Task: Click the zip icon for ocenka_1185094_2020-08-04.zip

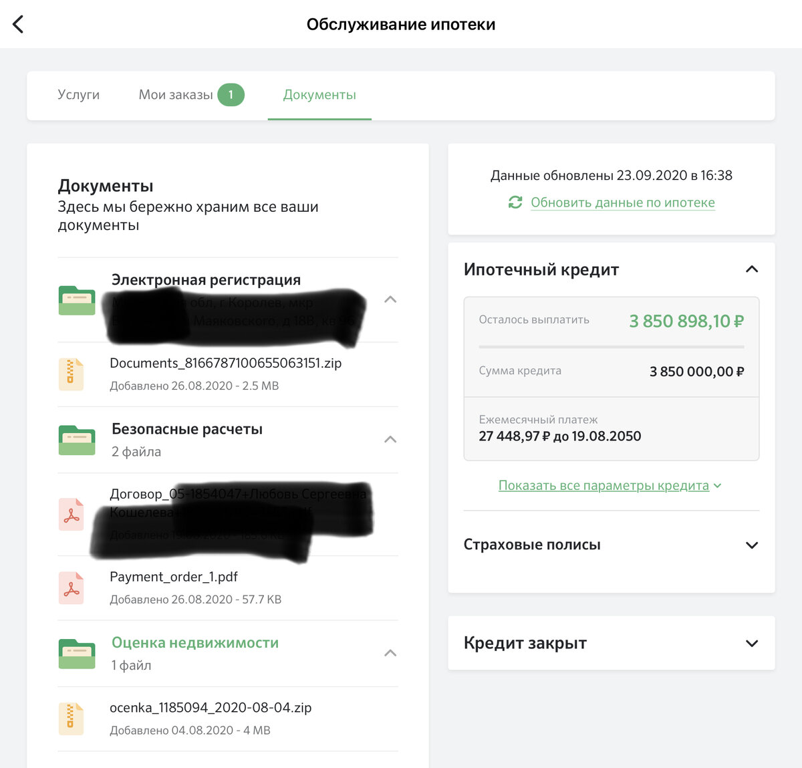Action: tap(71, 718)
